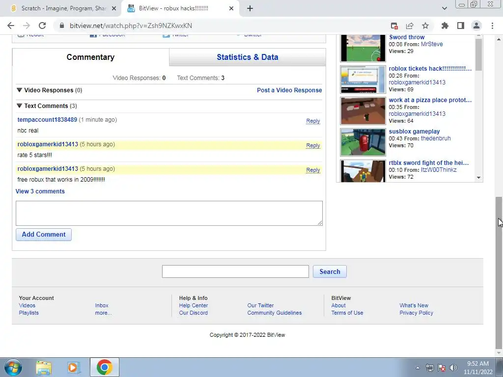The width and height of the screenshot is (503, 377).
Task: Visit ItzW00Thinkz channel link
Action: tap(439, 170)
